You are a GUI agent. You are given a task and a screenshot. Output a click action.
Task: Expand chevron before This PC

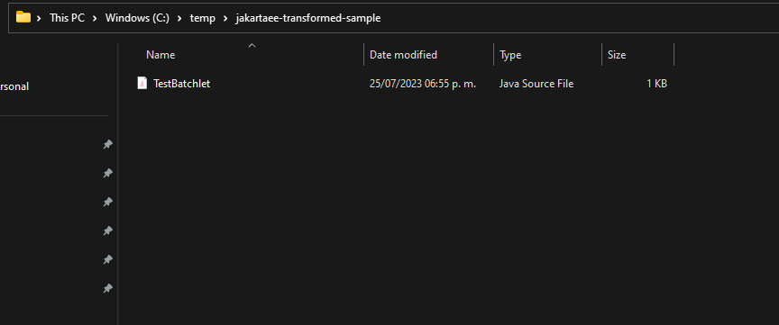pyautogui.click(x=39, y=18)
